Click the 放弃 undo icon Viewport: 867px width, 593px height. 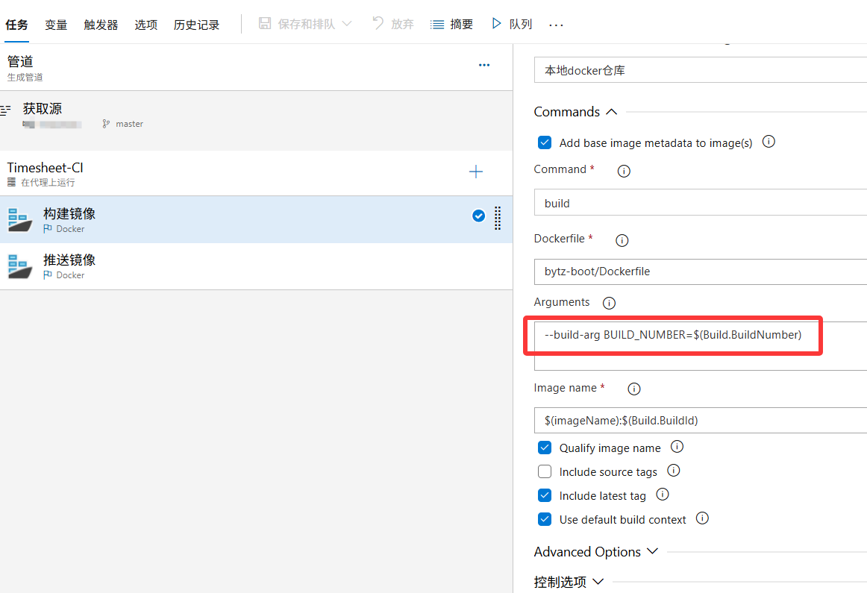(378, 23)
